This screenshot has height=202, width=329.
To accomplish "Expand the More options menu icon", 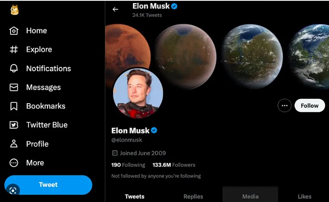I will 14,163.
